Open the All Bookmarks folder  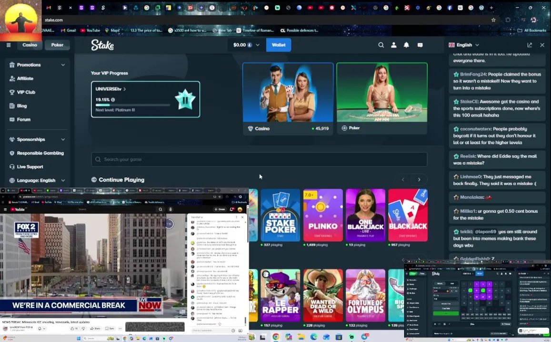coord(531,30)
